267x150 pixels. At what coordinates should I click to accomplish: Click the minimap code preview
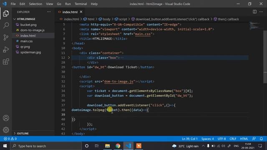point(254,25)
